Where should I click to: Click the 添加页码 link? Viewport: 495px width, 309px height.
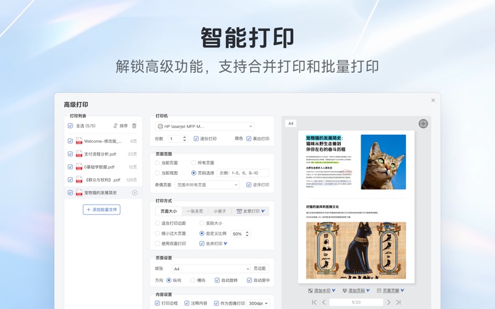pos(356,290)
